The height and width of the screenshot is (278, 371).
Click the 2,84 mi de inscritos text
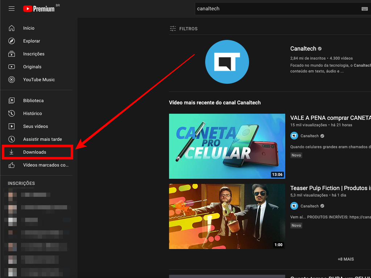click(x=308, y=58)
